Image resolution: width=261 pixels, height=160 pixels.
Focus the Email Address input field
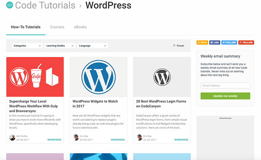(225, 85)
